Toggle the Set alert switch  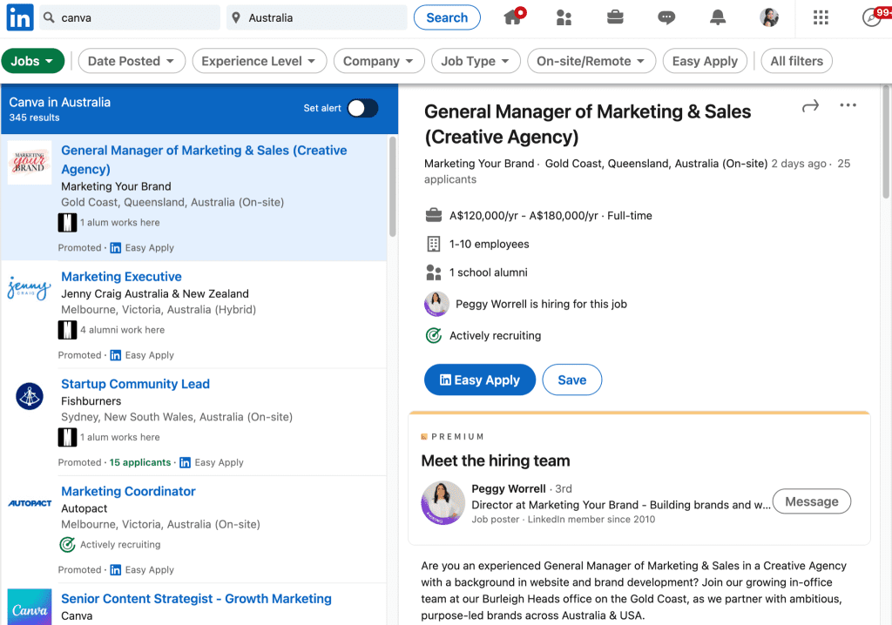tap(363, 108)
